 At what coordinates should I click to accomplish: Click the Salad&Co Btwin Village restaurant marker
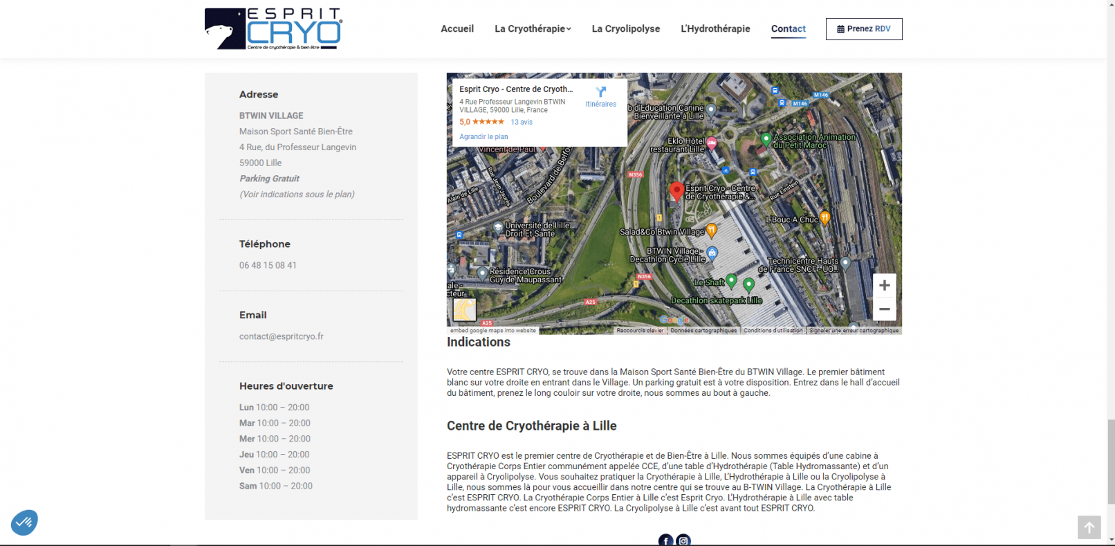point(711,230)
